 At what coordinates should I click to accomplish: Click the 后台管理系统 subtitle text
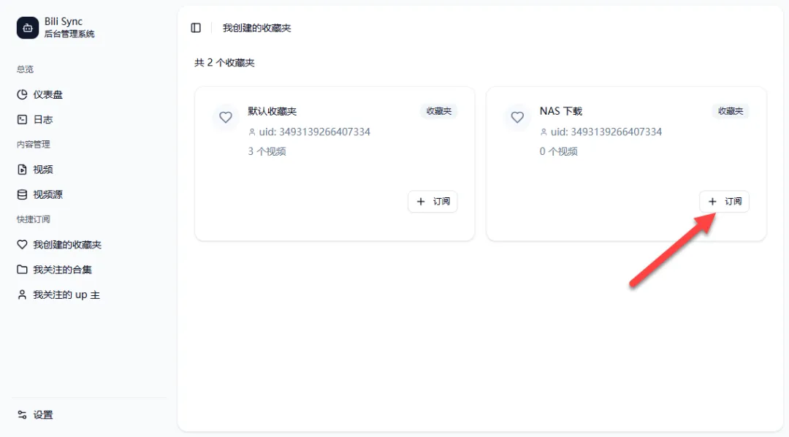click(x=69, y=34)
